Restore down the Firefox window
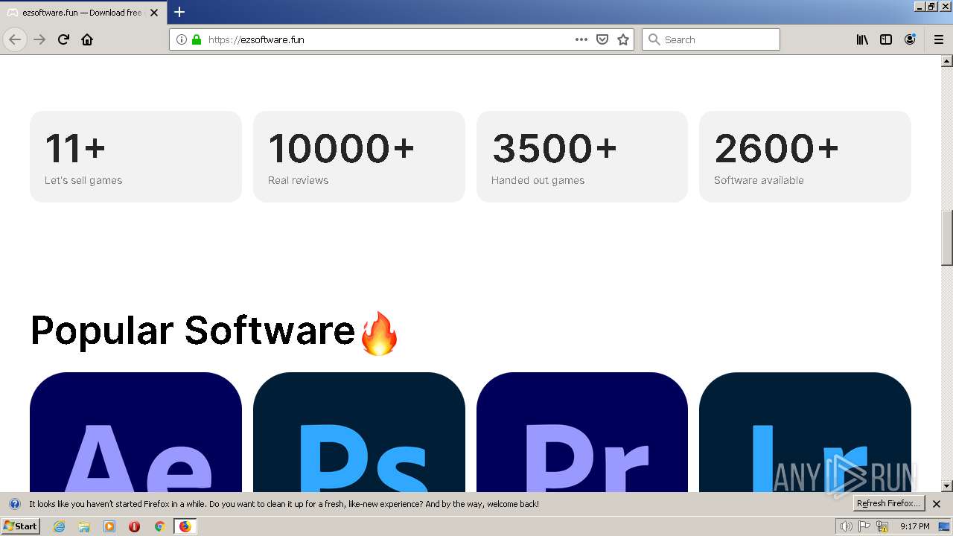 [931, 6]
